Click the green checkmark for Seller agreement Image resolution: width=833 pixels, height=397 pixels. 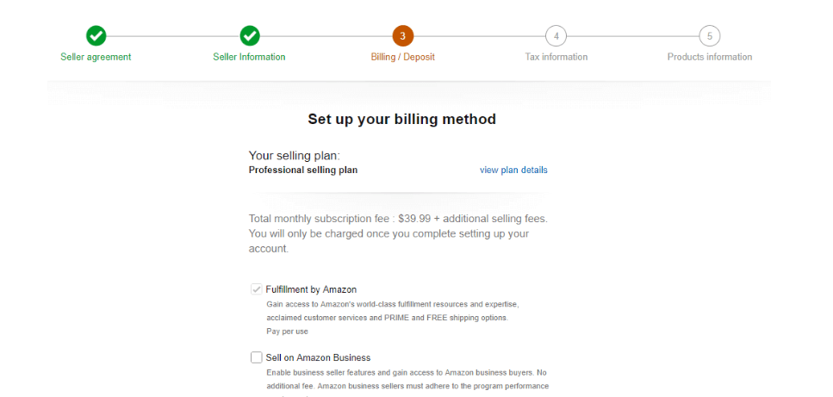(x=96, y=36)
